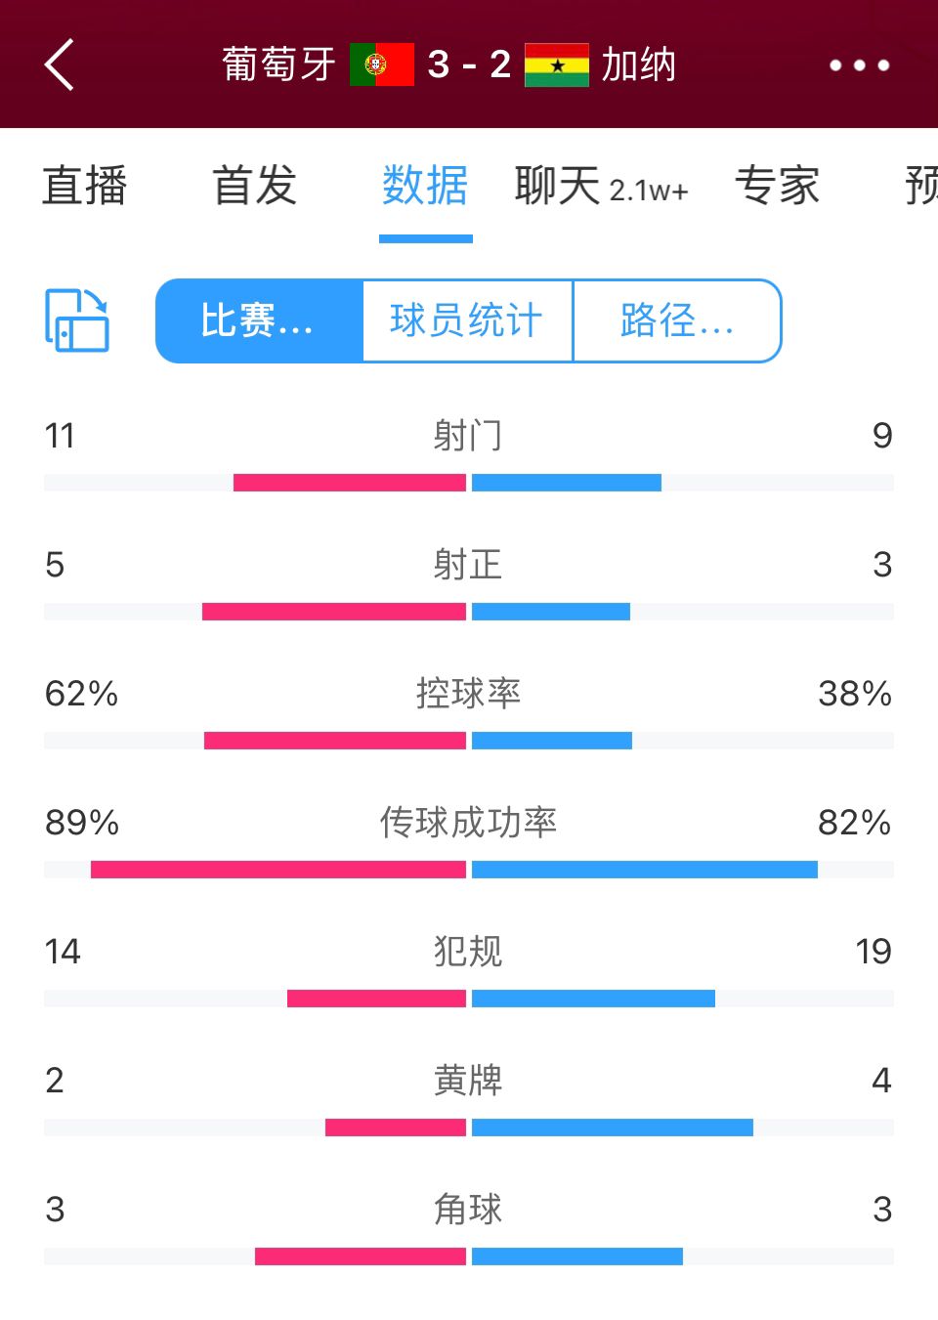Image resolution: width=938 pixels, height=1320 pixels.
Task: Click the 传球成功率 stat bar
Action: (469, 870)
